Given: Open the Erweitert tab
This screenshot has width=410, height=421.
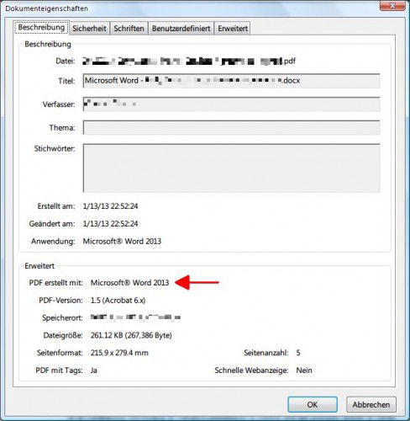Looking at the screenshot, I should click(233, 29).
